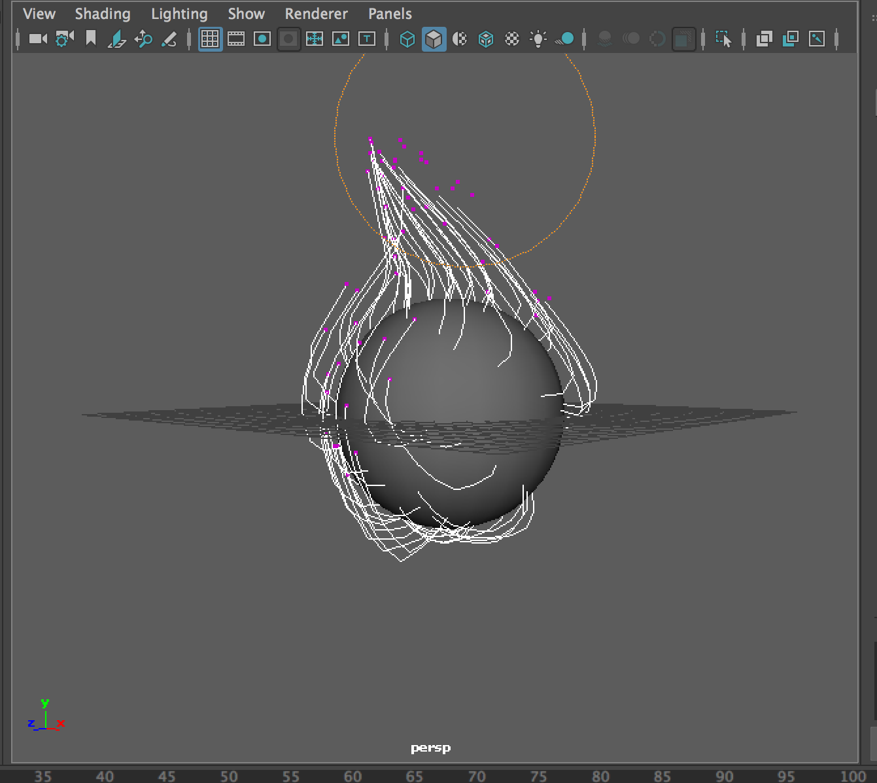Click the persp camera name label
Image resolution: width=877 pixels, height=783 pixels.
(430, 748)
